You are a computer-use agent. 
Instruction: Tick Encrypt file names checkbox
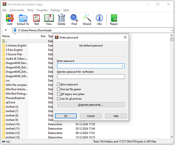pyautogui.click(x=59, y=89)
